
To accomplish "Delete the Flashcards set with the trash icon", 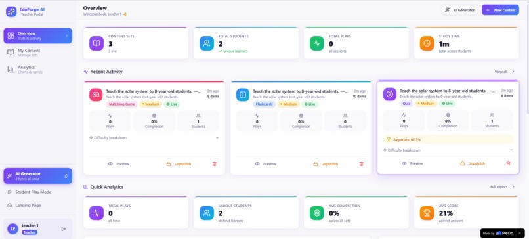I will click(362, 164).
